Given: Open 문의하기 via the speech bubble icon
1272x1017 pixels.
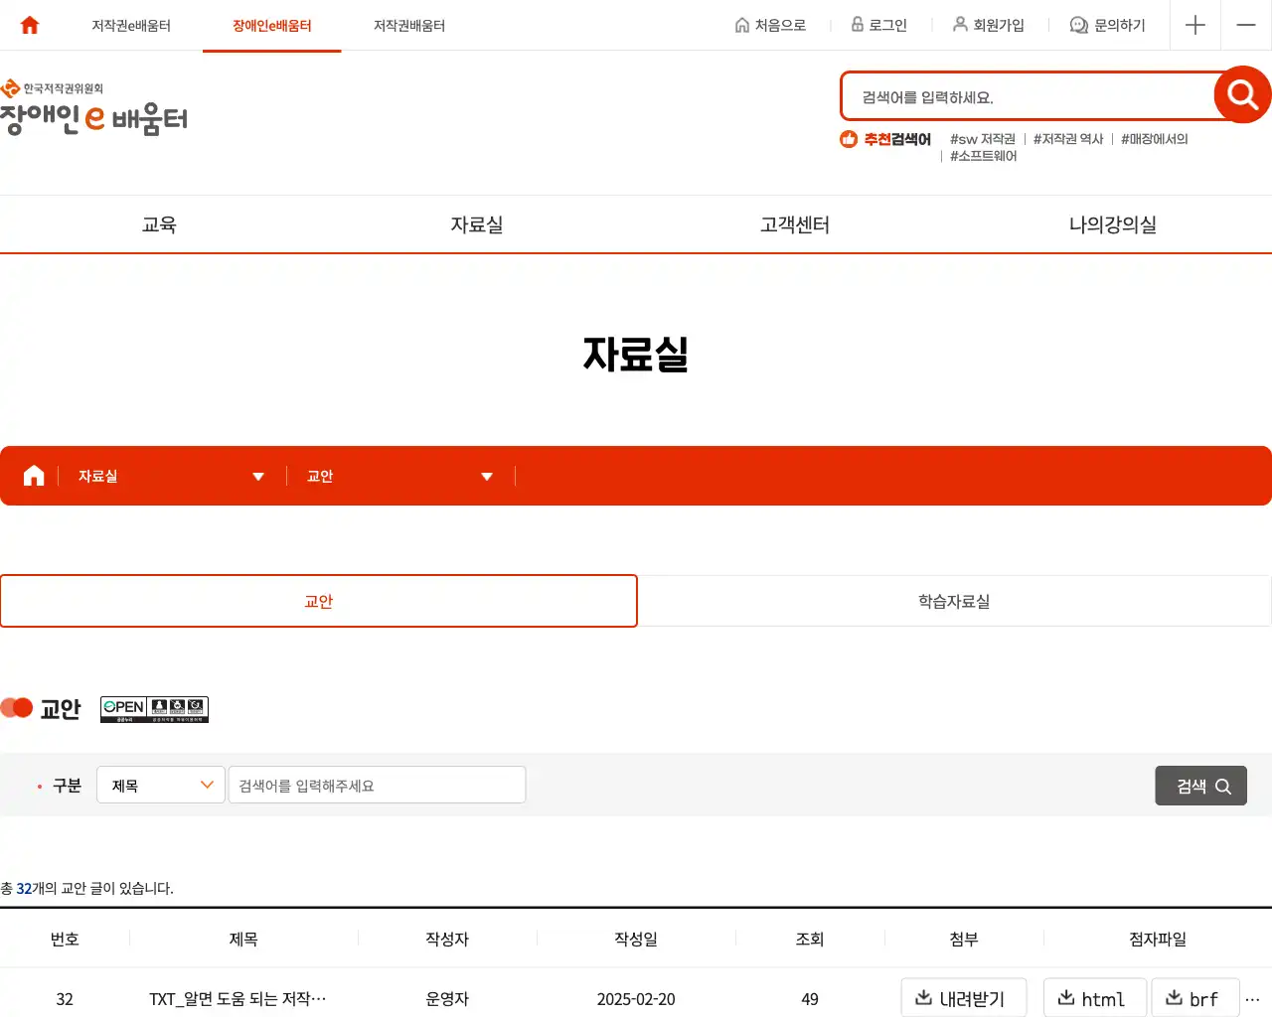Looking at the screenshot, I should click(x=1077, y=25).
